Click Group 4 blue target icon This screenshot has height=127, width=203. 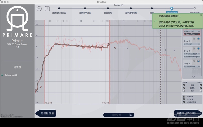[x=198, y=61]
